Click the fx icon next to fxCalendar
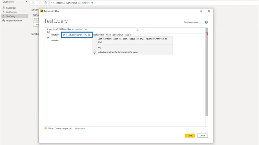259x145 pixels. click(4, 8)
